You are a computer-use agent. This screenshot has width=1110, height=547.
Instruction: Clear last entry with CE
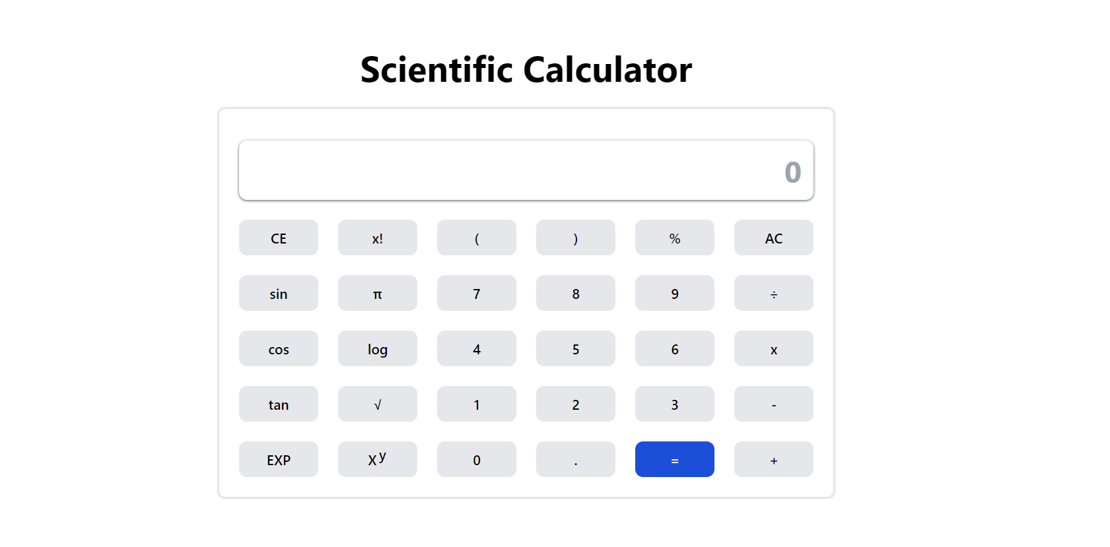[x=279, y=238]
